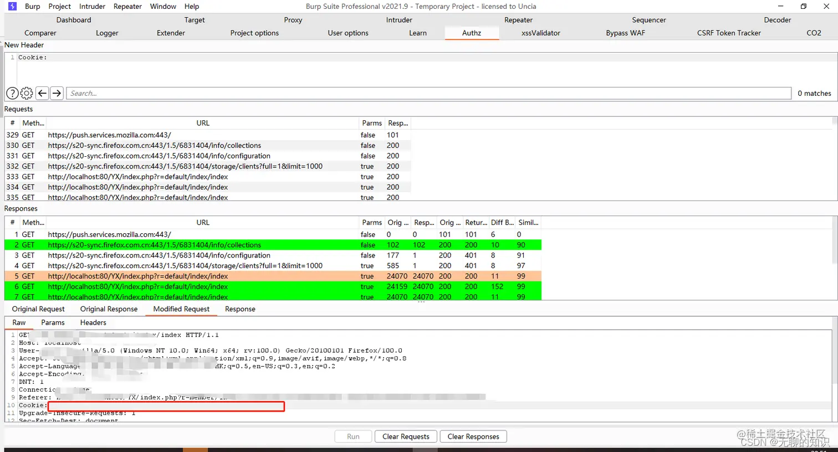Open the Help menu
The height and width of the screenshot is (452, 838).
point(192,6)
